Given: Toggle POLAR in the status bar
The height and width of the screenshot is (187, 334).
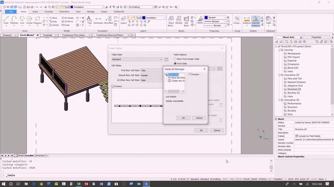Looking at the screenshot, I should click(246, 179).
